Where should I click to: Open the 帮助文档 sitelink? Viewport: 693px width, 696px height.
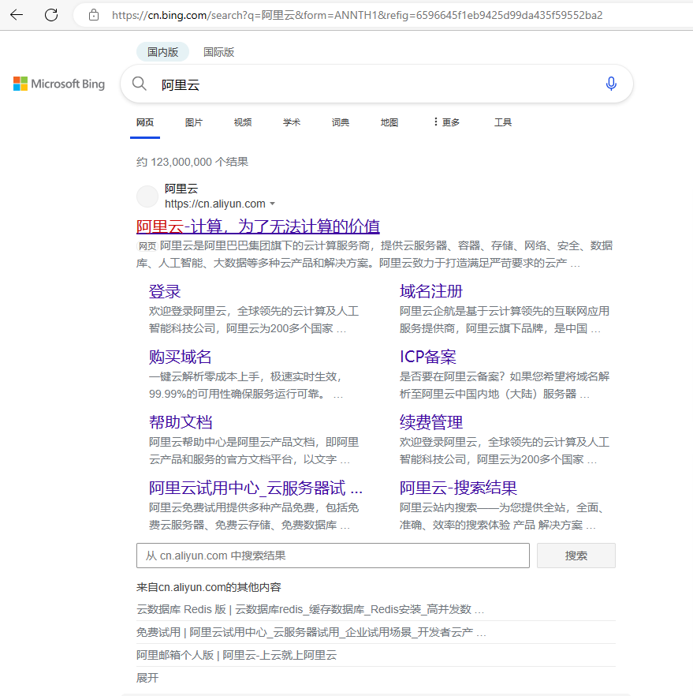click(181, 422)
